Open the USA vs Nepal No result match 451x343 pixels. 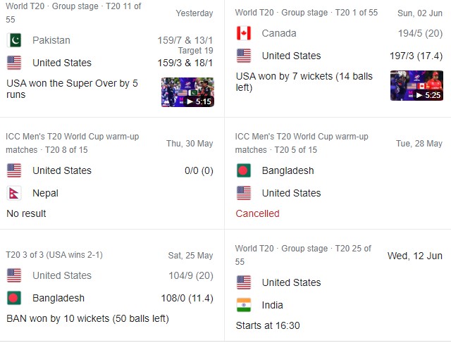(x=27, y=213)
